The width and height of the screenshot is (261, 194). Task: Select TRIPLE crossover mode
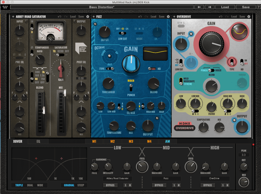[x=19, y=185]
